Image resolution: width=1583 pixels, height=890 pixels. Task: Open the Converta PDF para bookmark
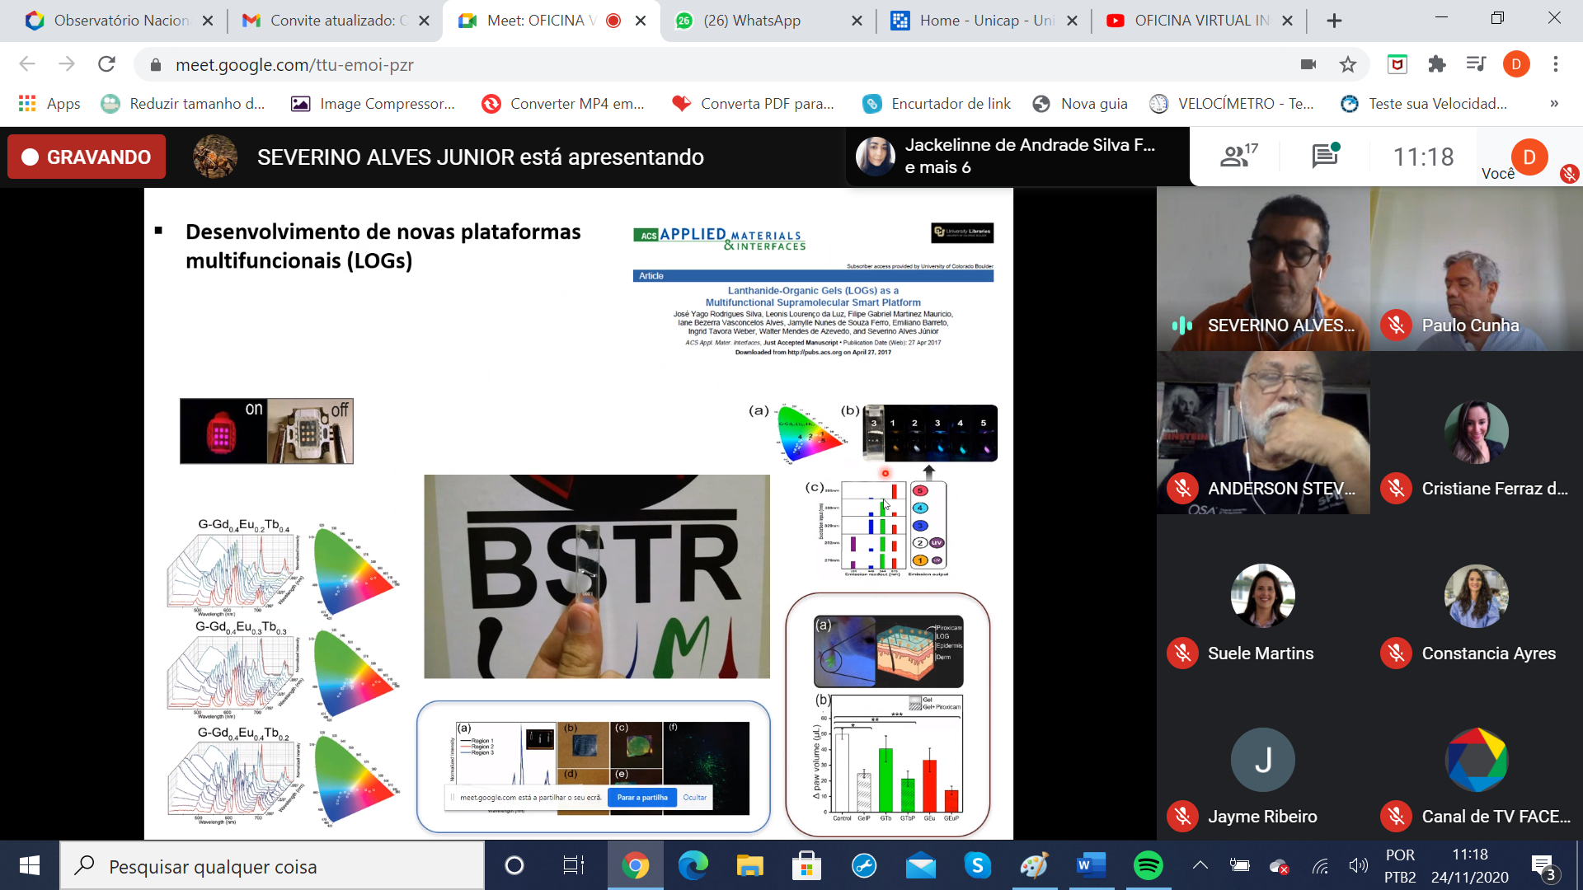click(x=754, y=104)
